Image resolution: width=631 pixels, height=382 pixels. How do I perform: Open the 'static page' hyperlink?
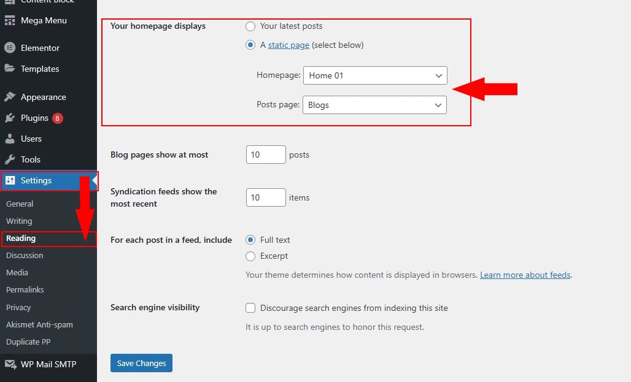click(288, 45)
